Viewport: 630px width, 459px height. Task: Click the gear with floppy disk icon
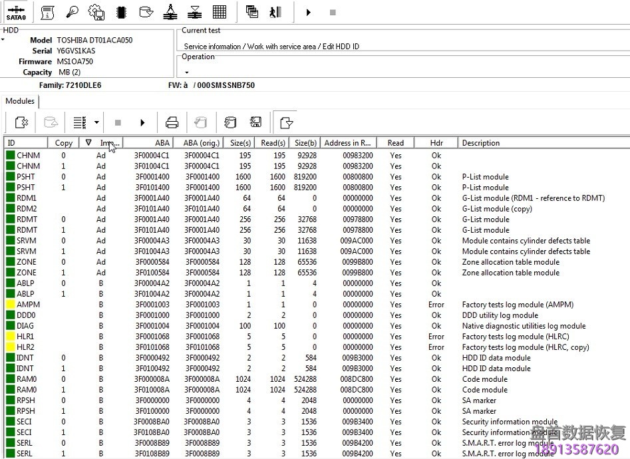(x=96, y=12)
